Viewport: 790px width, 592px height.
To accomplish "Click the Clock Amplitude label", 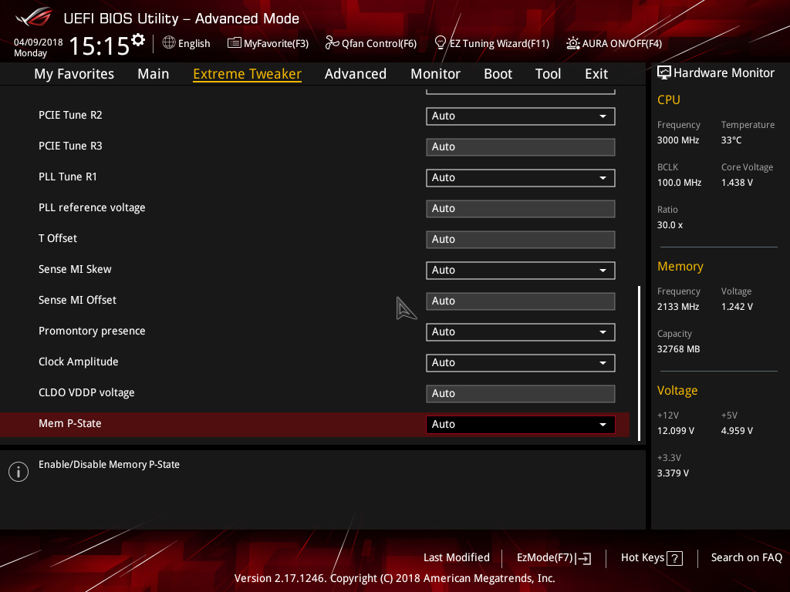I will coord(79,362).
